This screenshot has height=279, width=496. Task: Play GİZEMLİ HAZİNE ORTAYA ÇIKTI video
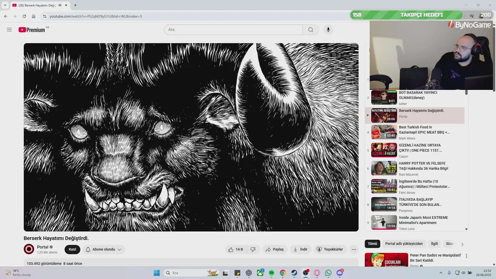415,150
